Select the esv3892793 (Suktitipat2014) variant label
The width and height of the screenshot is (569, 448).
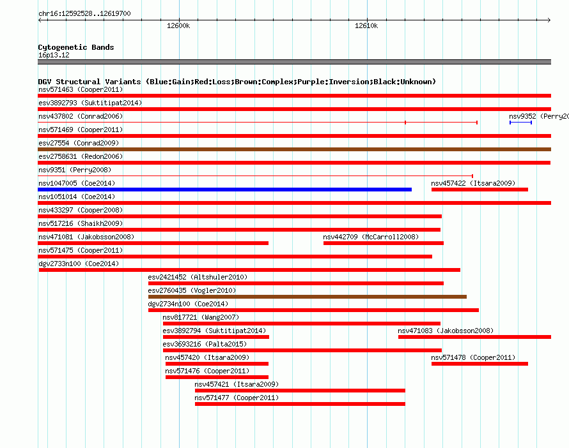click(90, 103)
